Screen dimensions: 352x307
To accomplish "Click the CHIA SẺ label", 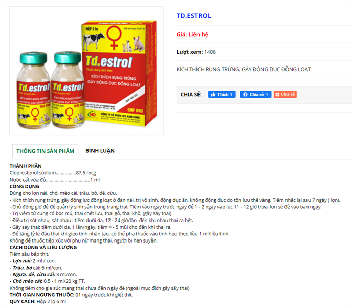I will click(191, 95).
